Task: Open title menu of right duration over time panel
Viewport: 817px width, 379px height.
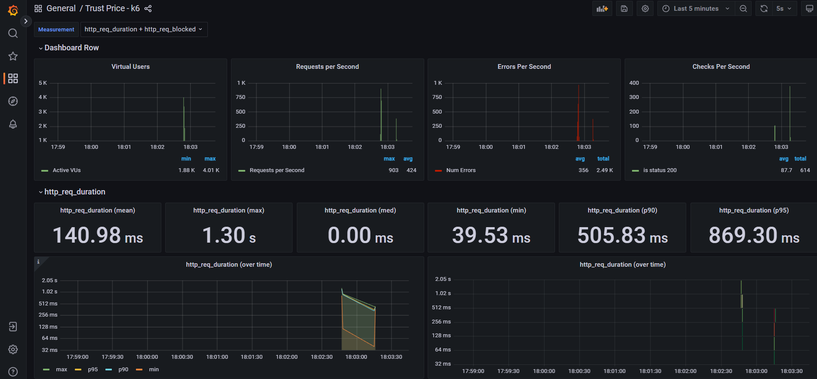Action: click(623, 265)
